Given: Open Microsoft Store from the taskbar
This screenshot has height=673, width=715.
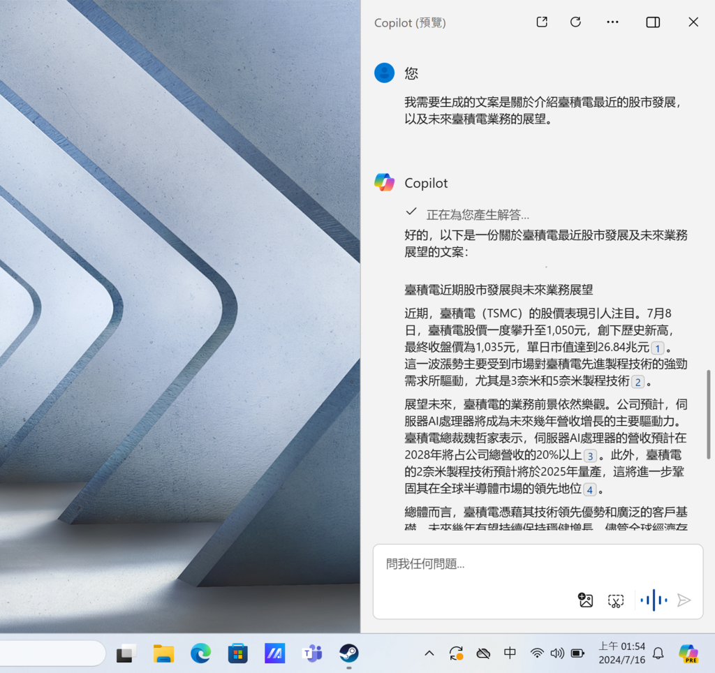Looking at the screenshot, I should coord(237,654).
